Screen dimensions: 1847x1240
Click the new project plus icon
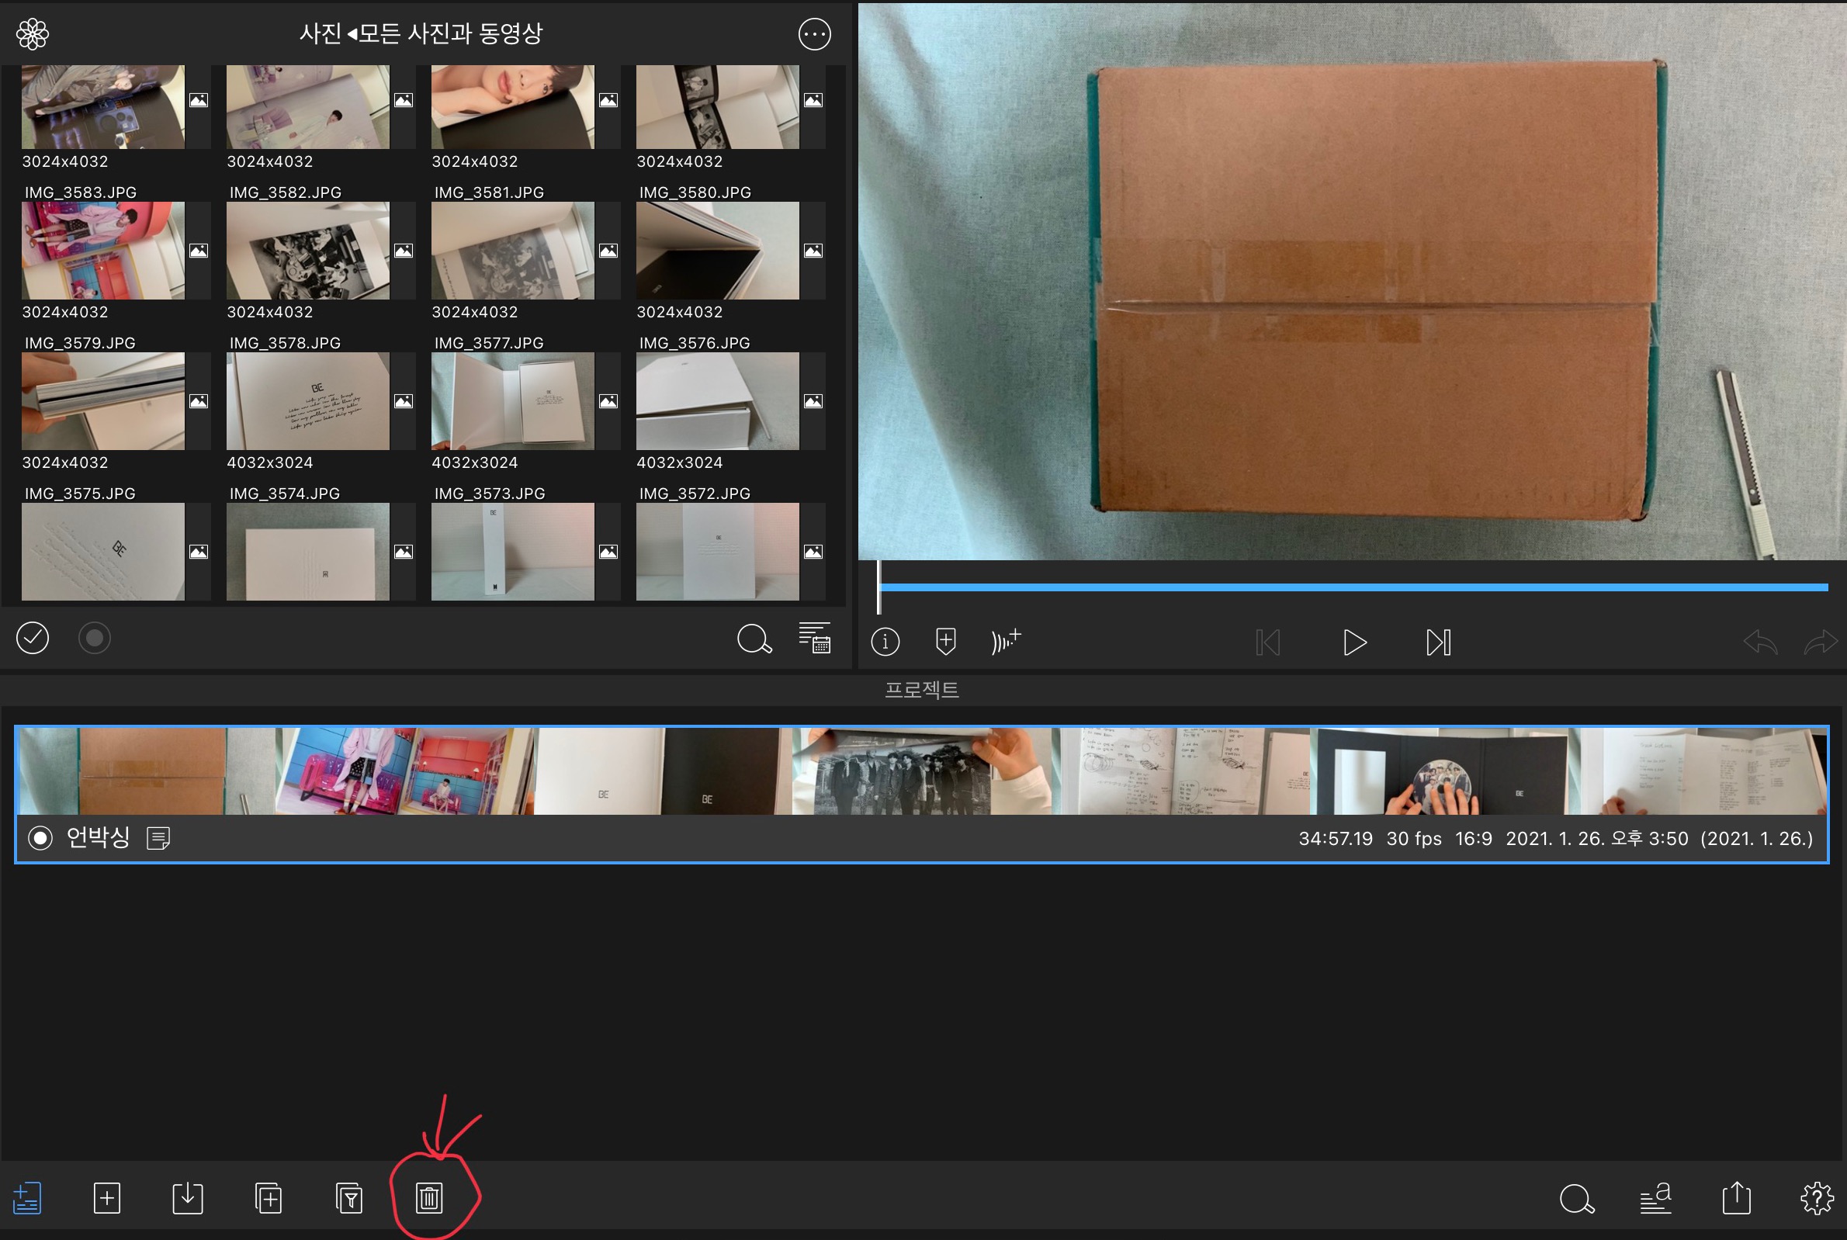107,1198
